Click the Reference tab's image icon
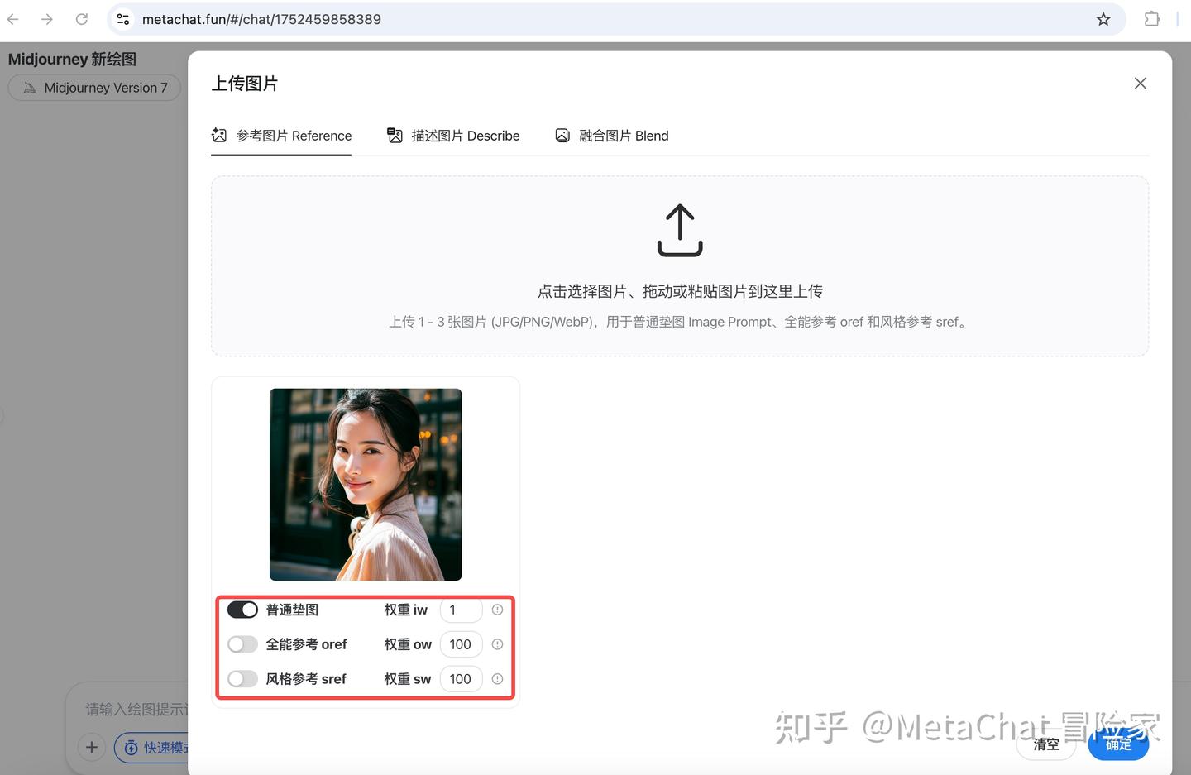The height and width of the screenshot is (775, 1191). coord(218,135)
